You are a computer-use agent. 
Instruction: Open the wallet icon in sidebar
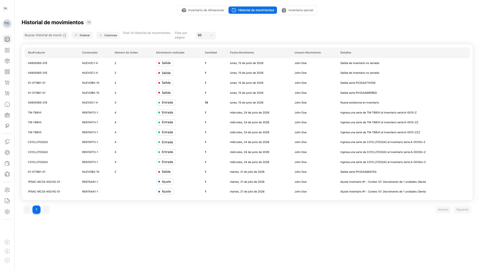click(7, 163)
